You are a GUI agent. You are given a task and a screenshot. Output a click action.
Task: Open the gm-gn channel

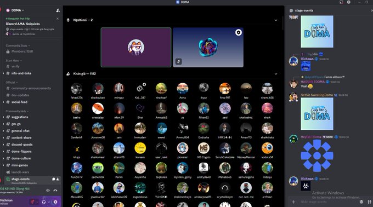[16, 124]
